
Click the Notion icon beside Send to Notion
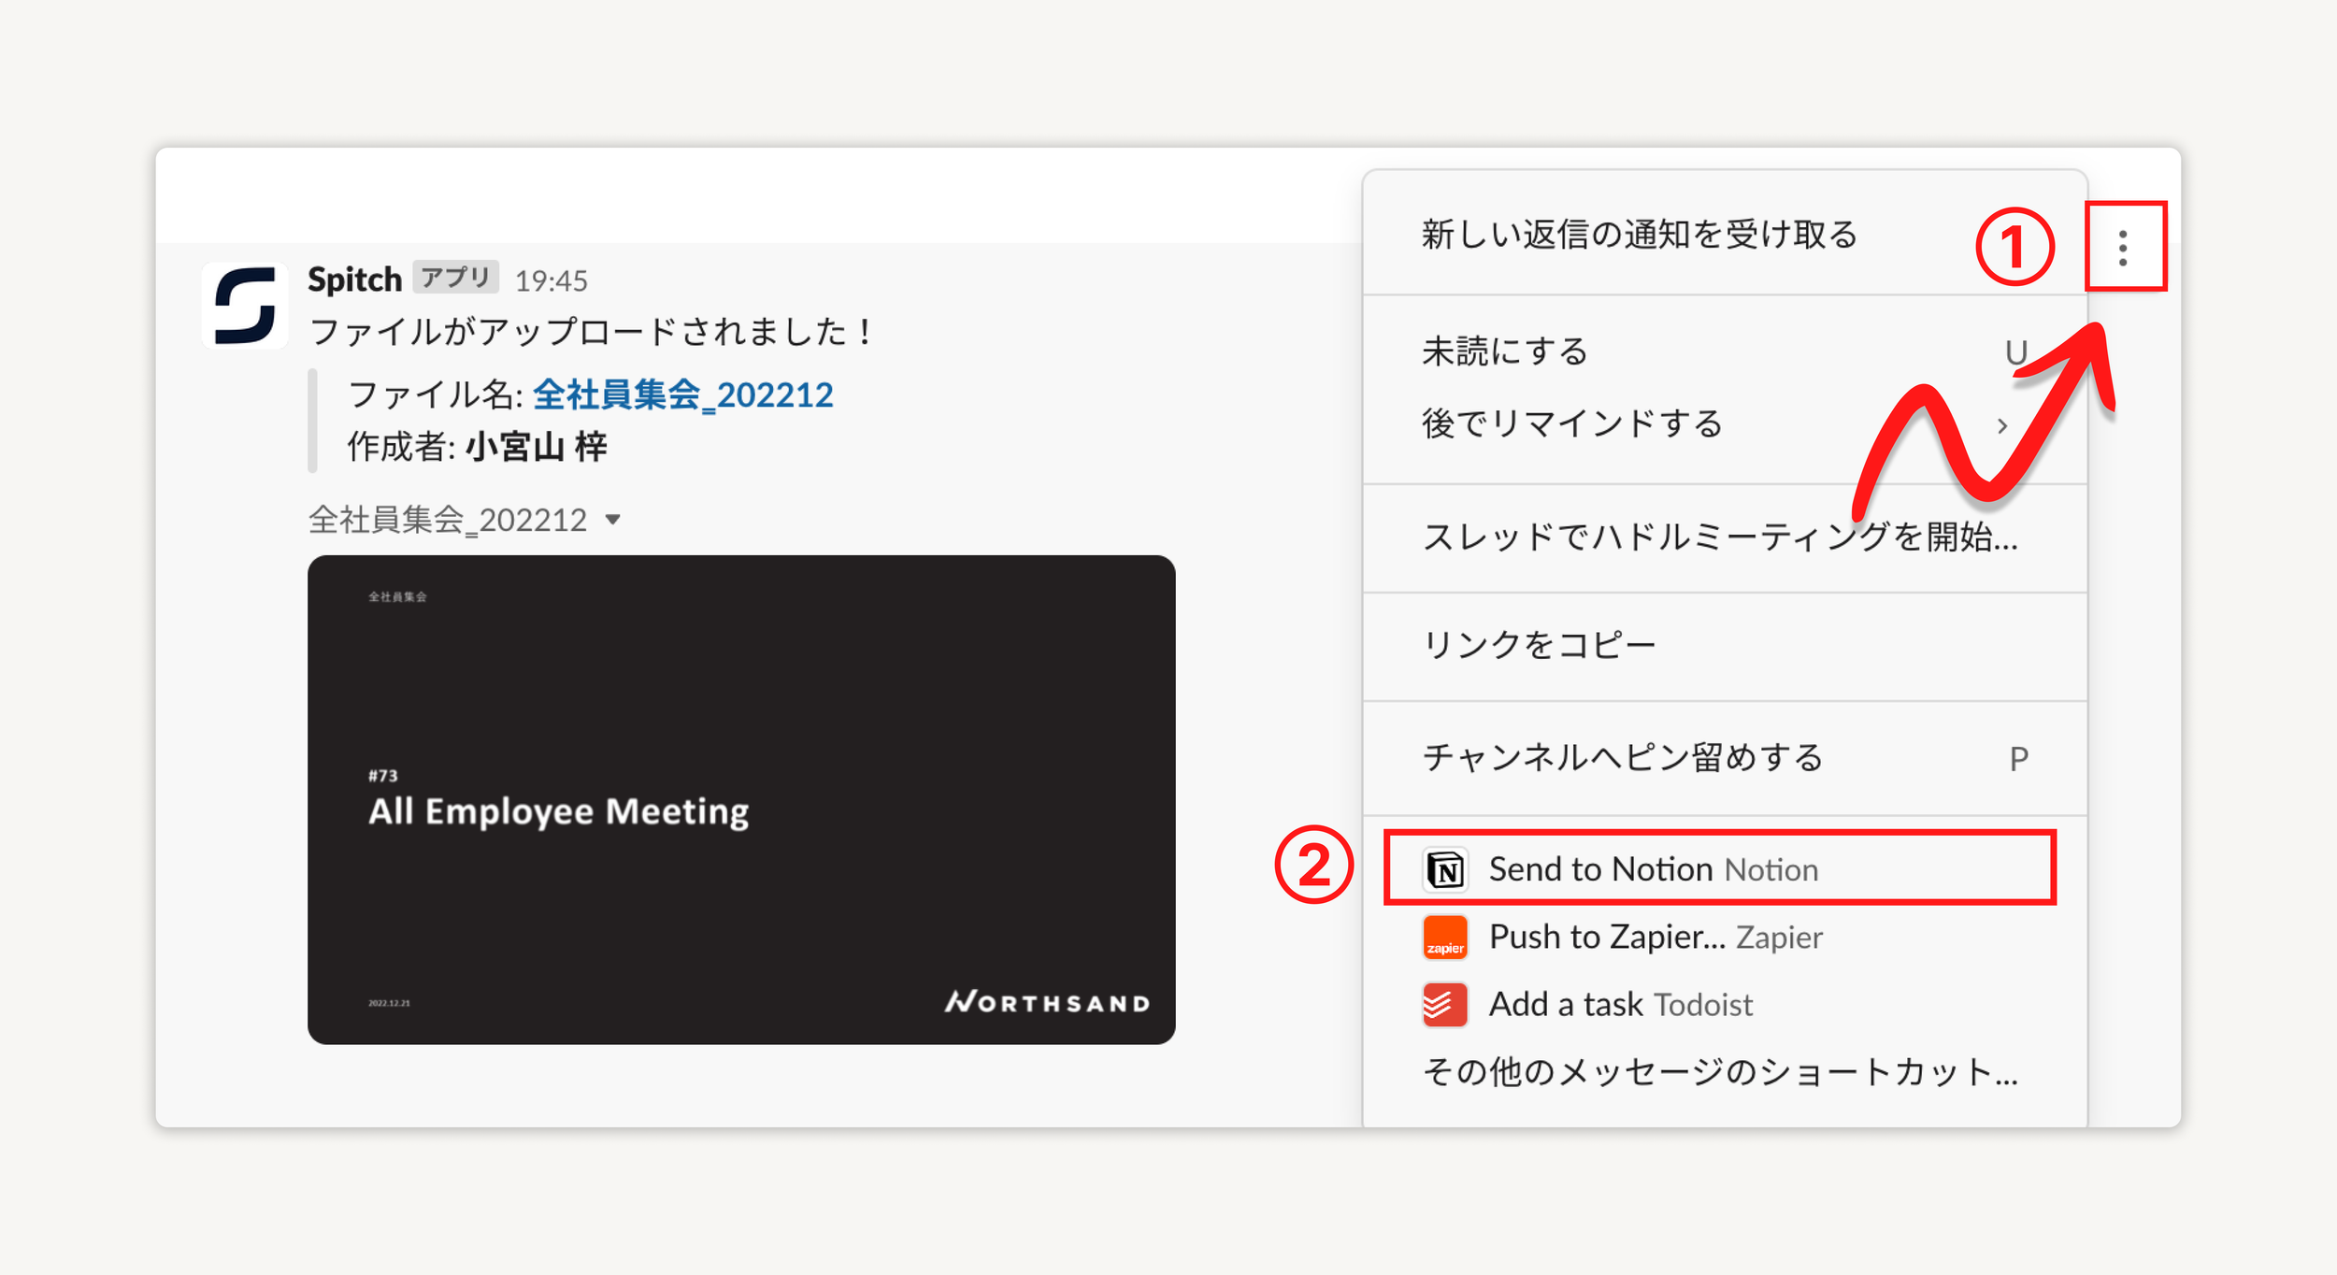pos(1443,868)
